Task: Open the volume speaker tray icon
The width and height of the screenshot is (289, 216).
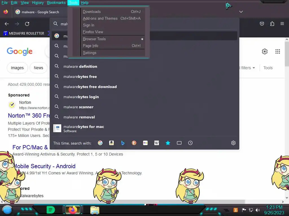Action: pos(258,210)
